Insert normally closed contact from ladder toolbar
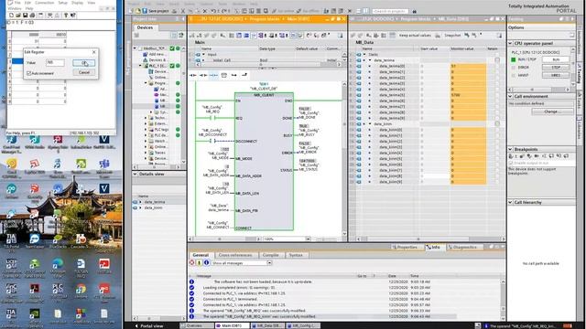 [203, 75]
